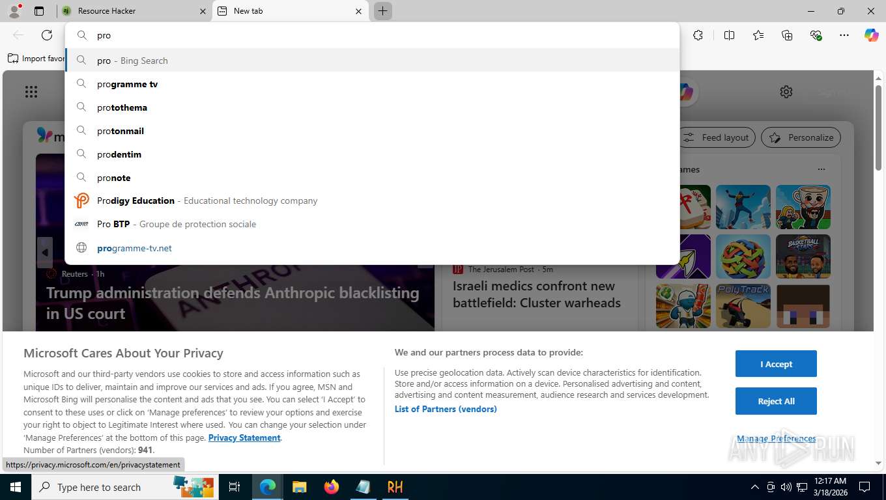Open the Windows Start menu
Image resolution: width=886 pixels, height=500 pixels.
(15, 486)
